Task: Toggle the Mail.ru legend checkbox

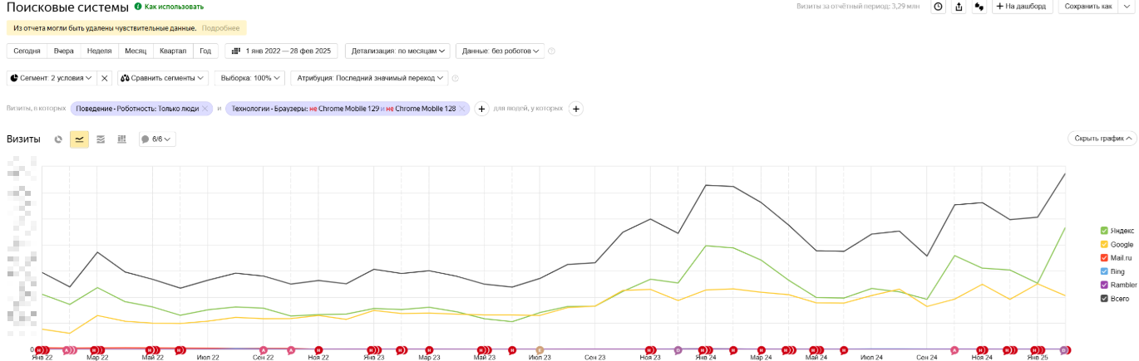Action: coord(1104,258)
